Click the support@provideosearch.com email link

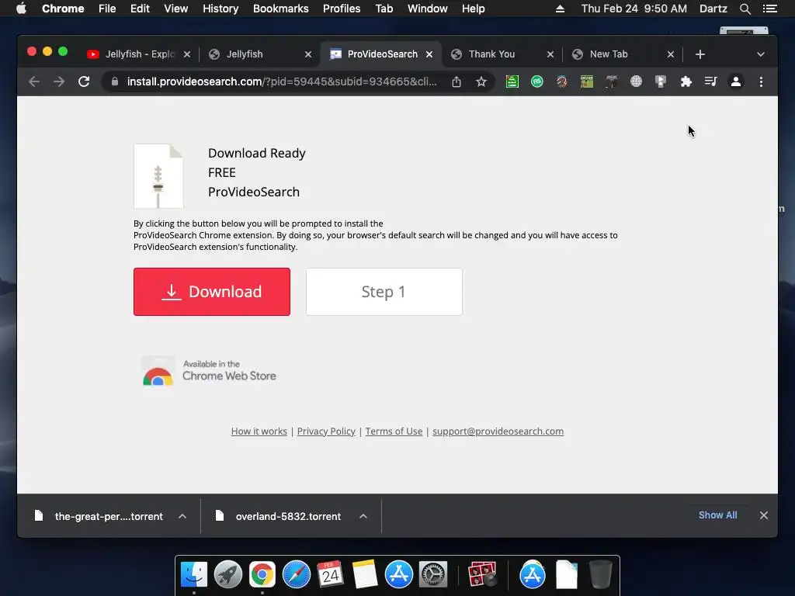click(498, 431)
